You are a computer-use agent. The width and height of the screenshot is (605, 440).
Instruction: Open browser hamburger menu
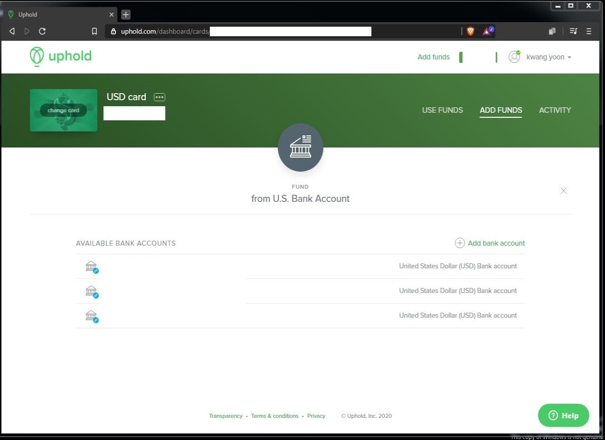point(588,31)
